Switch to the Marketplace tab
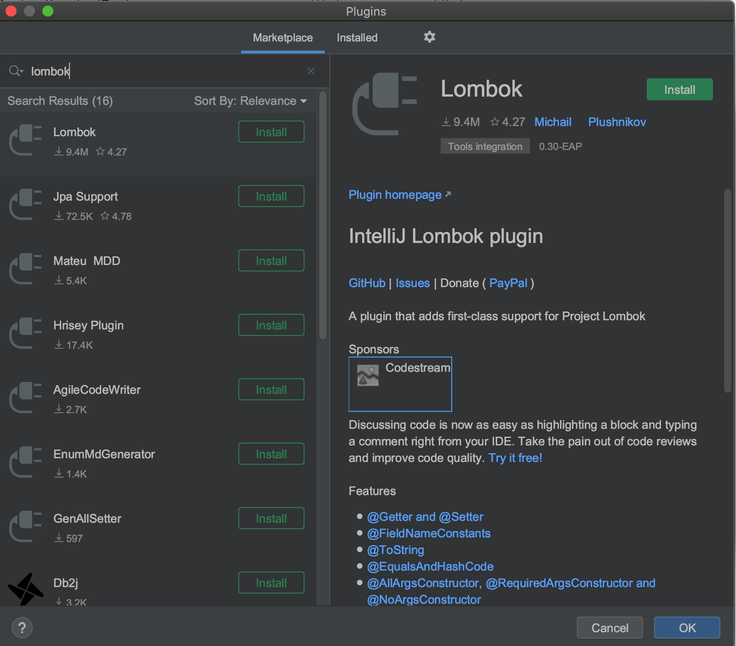The height and width of the screenshot is (646, 736). pyautogui.click(x=282, y=38)
